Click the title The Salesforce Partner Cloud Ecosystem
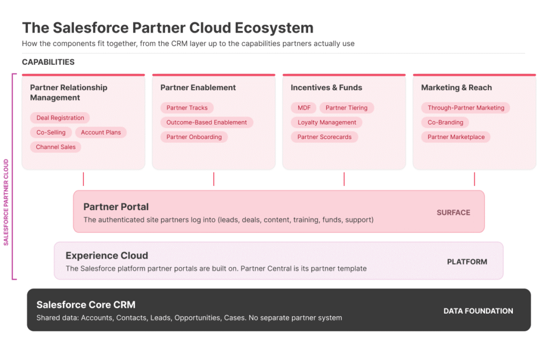 click(168, 28)
